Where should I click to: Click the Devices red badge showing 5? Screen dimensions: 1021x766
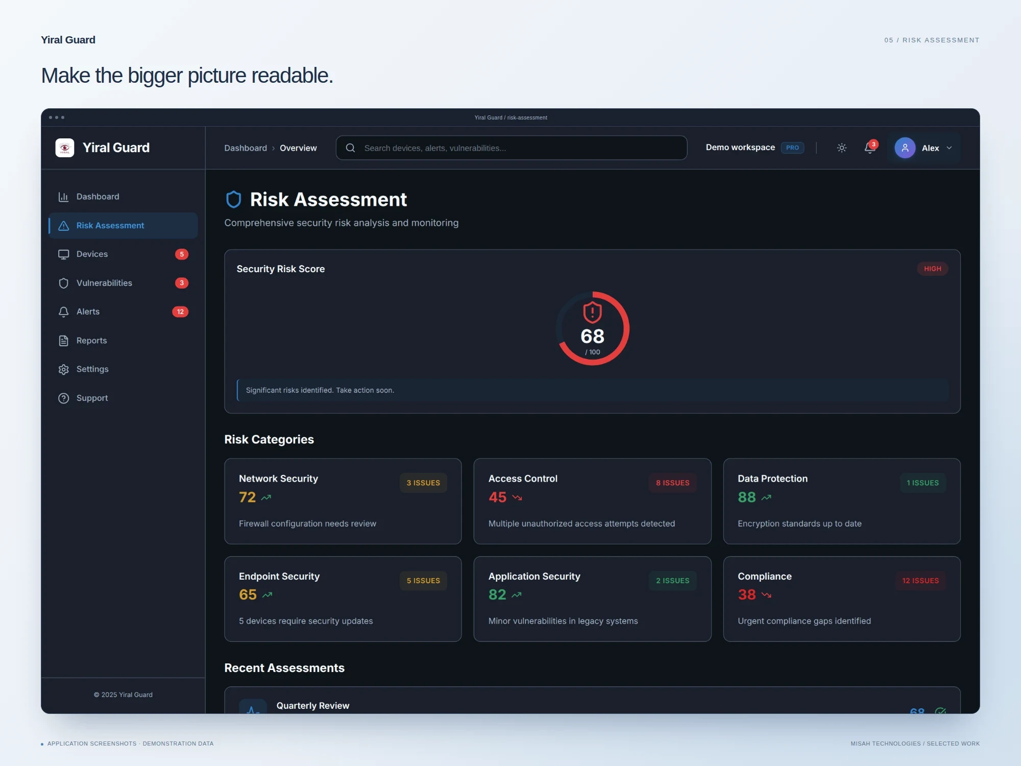(182, 254)
